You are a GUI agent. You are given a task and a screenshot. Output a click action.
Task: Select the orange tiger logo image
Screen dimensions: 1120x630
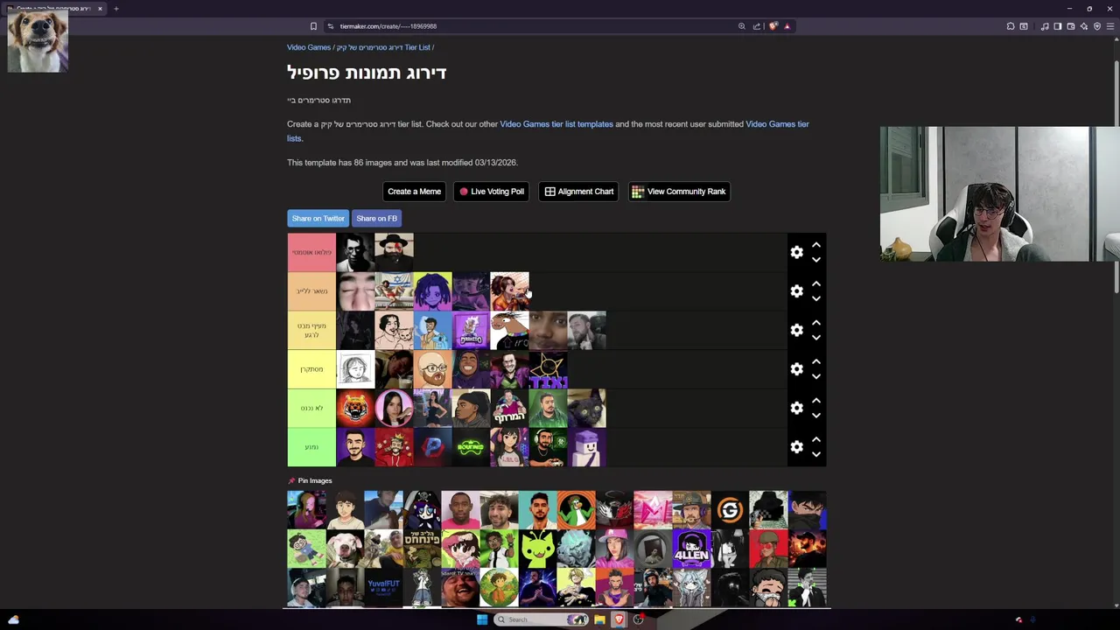click(x=355, y=408)
